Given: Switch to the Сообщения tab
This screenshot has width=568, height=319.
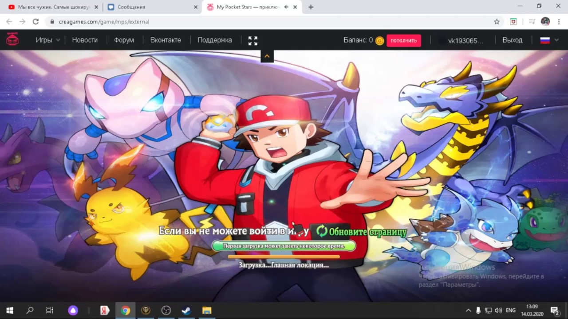Looking at the screenshot, I should point(146,7).
